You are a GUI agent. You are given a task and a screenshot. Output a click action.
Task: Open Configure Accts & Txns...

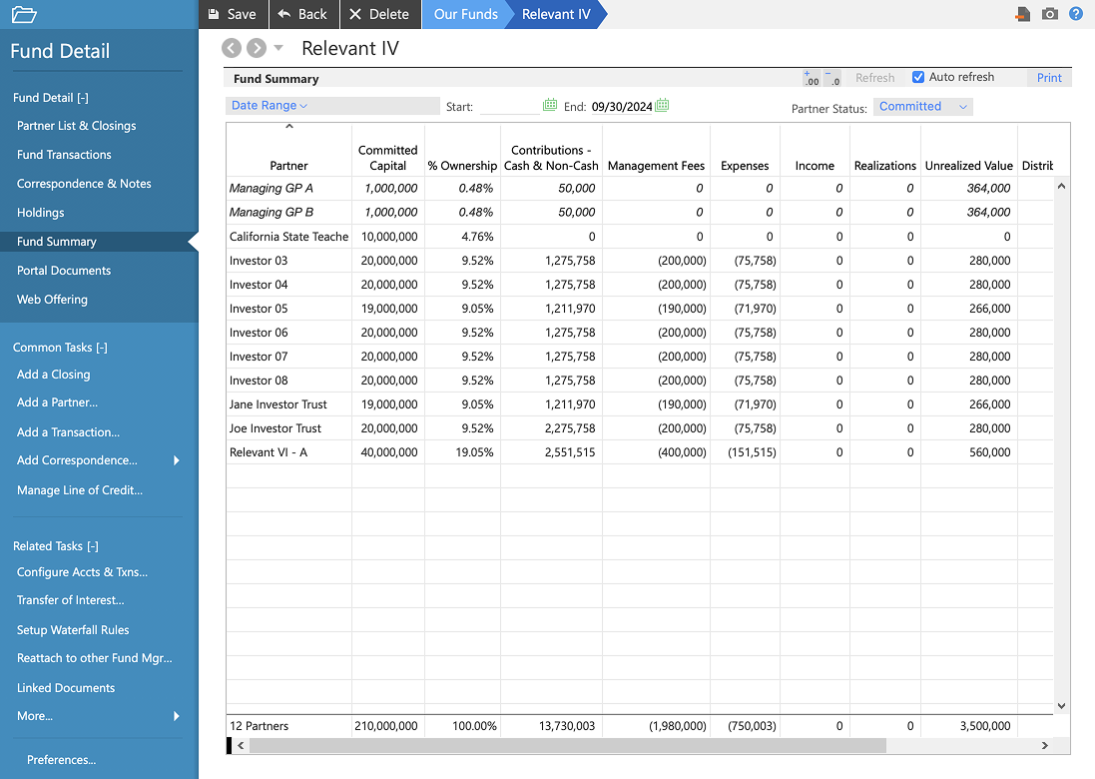click(83, 572)
